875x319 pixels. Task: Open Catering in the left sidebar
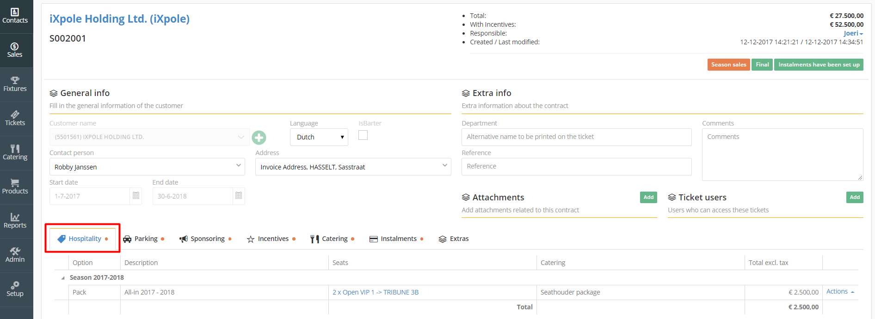coord(15,153)
